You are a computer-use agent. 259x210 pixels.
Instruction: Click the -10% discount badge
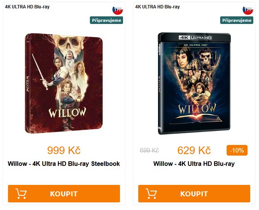[237, 150]
